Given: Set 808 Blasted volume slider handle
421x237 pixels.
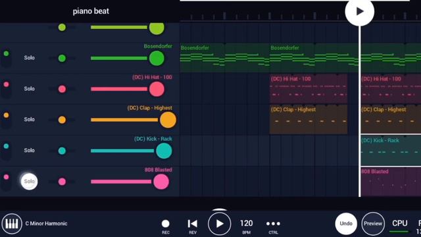Looking at the screenshot, I should click(161, 182).
